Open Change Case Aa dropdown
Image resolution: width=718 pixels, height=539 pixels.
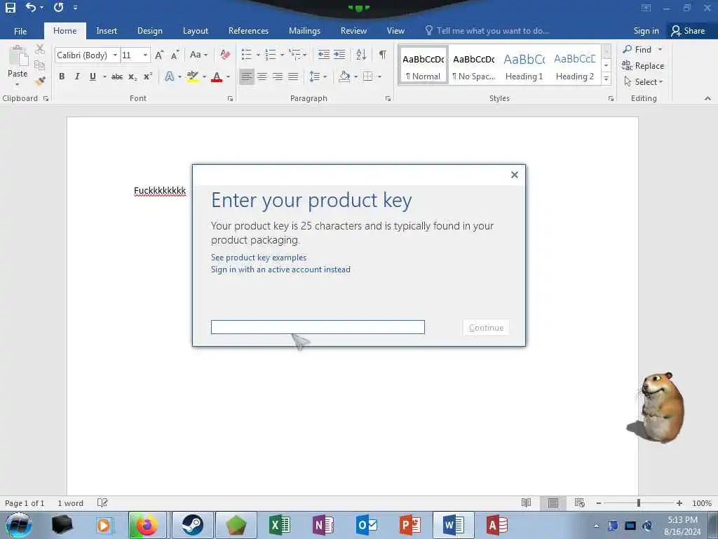tap(198, 55)
